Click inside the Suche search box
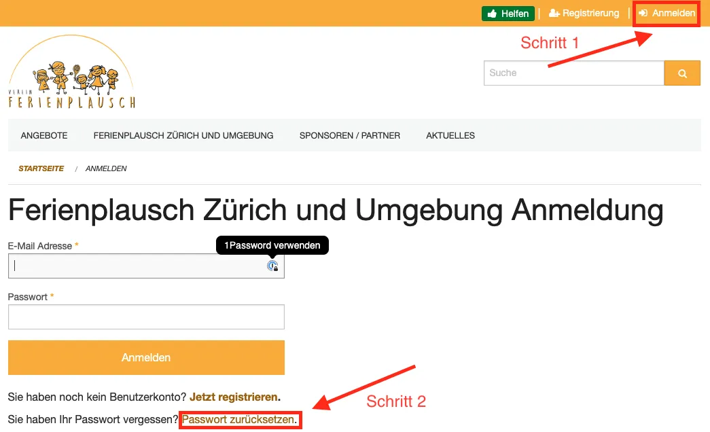This screenshot has height=432, width=710. point(571,73)
